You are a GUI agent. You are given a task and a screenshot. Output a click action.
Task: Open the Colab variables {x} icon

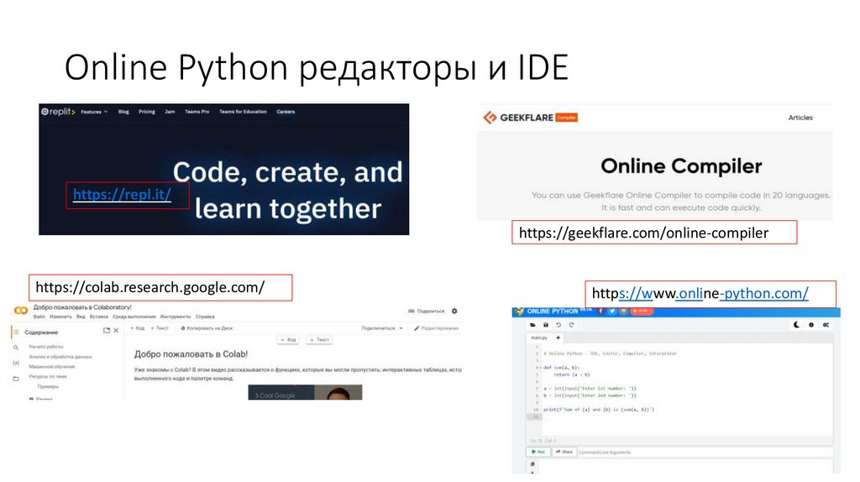16,363
